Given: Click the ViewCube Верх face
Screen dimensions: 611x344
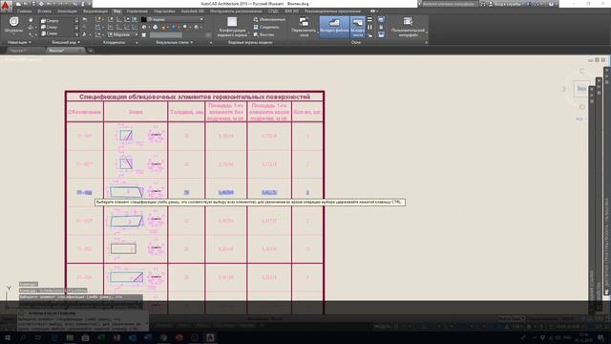Looking at the screenshot, I should pos(581,89).
